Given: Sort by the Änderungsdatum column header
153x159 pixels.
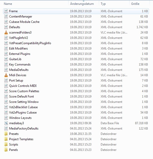Looking at the screenshot, I should [x=82, y=4].
